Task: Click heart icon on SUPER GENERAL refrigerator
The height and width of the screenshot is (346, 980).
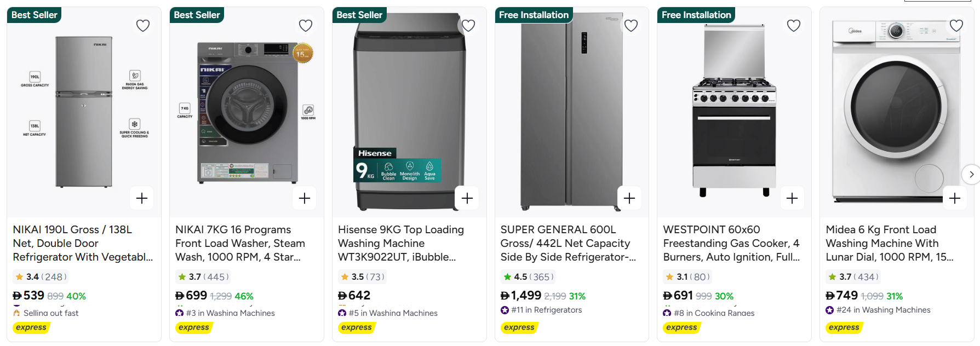Action: (x=631, y=26)
